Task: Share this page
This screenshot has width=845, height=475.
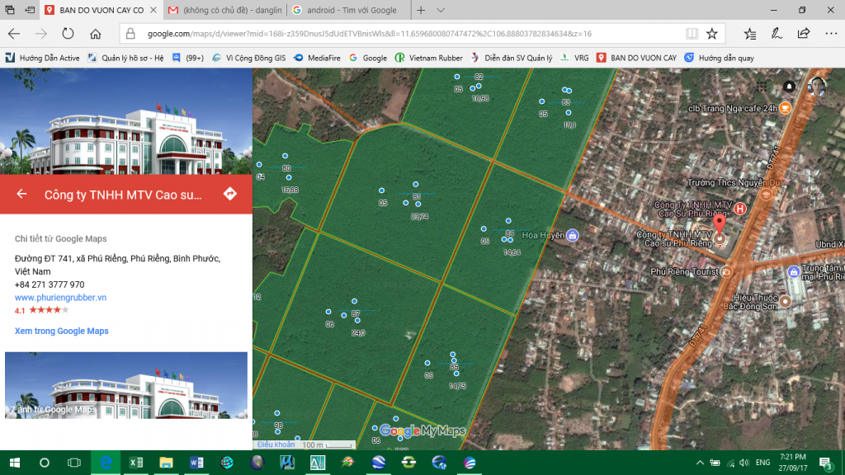Action: click(804, 34)
